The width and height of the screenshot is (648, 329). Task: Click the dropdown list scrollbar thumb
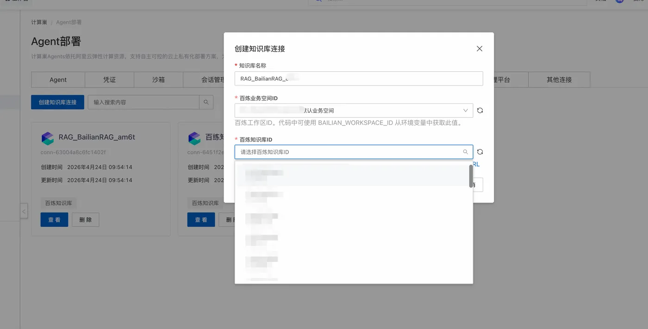coord(471,176)
